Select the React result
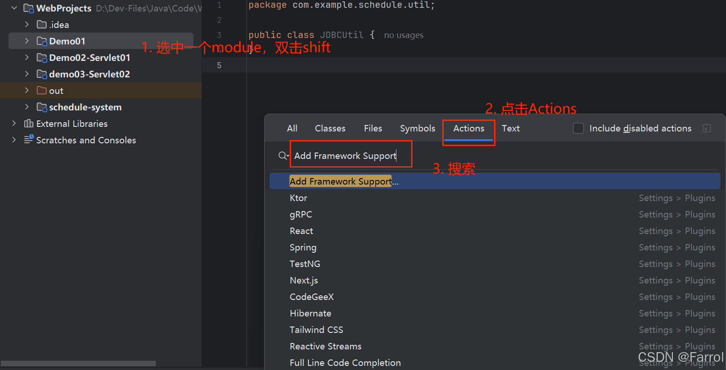Viewport: 726px width, 370px height. [495, 231]
